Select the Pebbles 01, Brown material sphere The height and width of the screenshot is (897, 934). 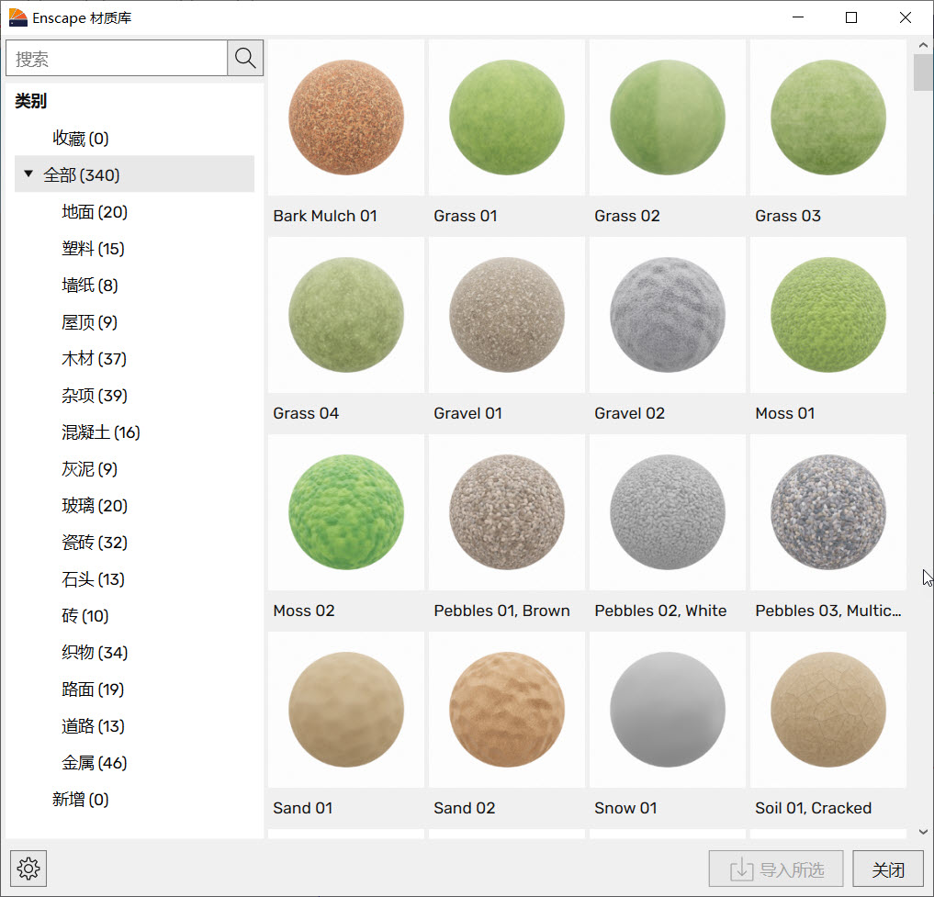coord(507,512)
